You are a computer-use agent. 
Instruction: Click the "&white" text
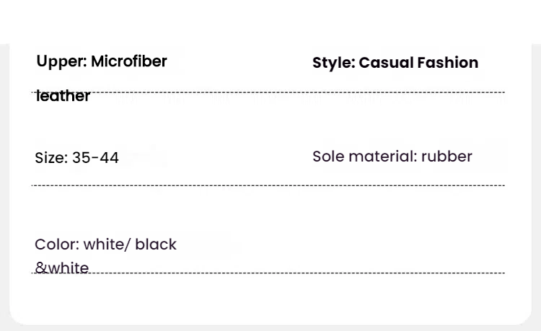[62, 268]
